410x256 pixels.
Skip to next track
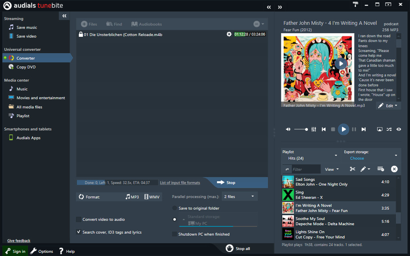coord(364,129)
